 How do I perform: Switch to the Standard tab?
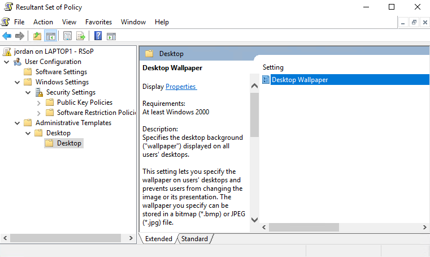pyautogui.click(x=194, y=239)
